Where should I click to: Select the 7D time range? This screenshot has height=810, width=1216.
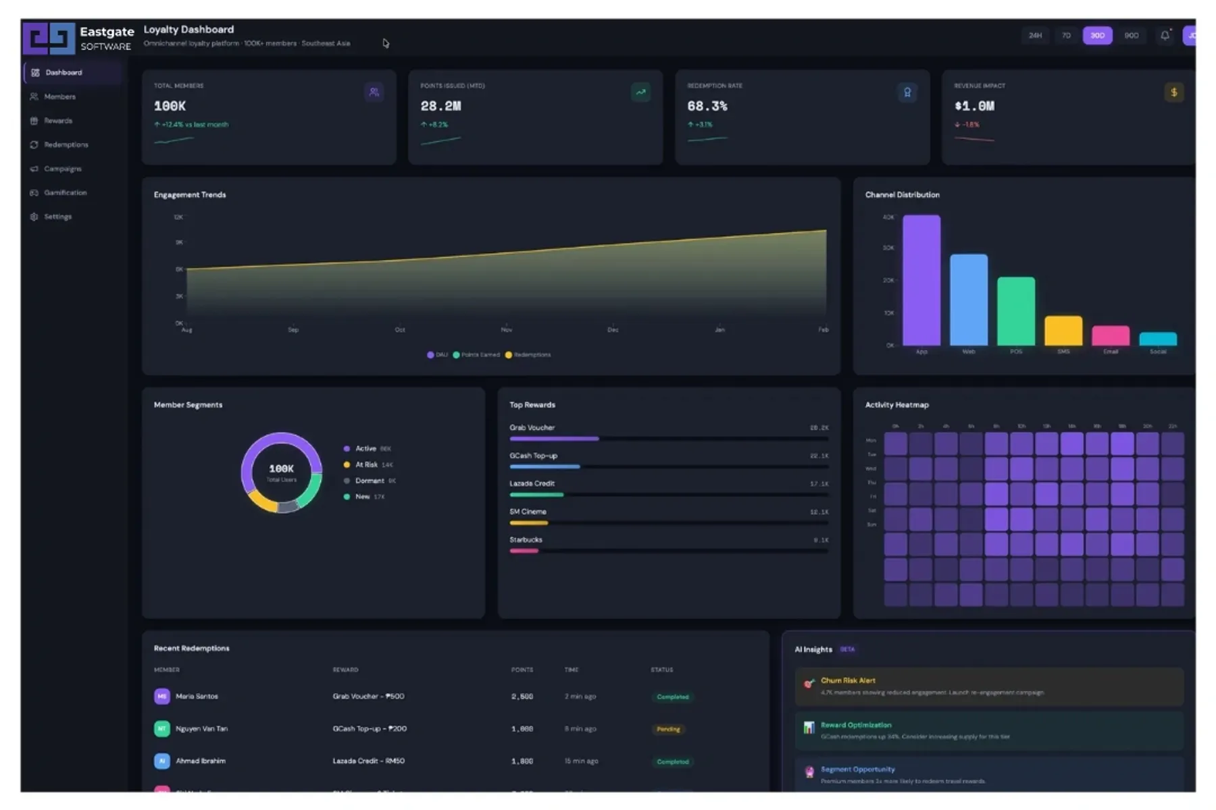(1066, 36)
